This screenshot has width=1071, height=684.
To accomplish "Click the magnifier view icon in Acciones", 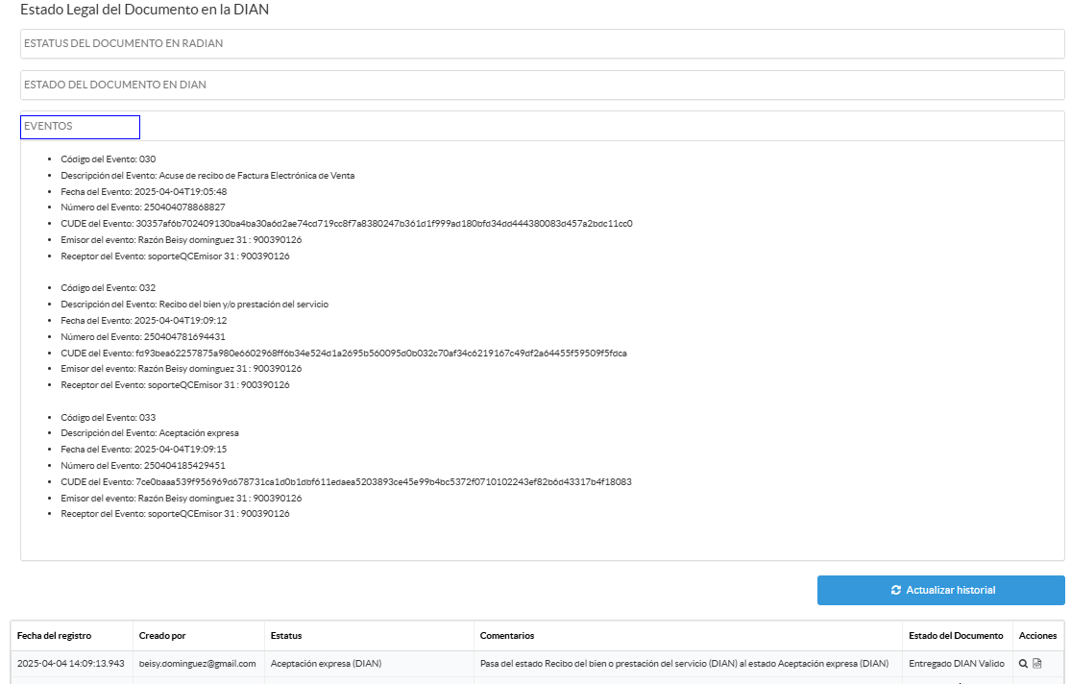I will (1024, 664).
